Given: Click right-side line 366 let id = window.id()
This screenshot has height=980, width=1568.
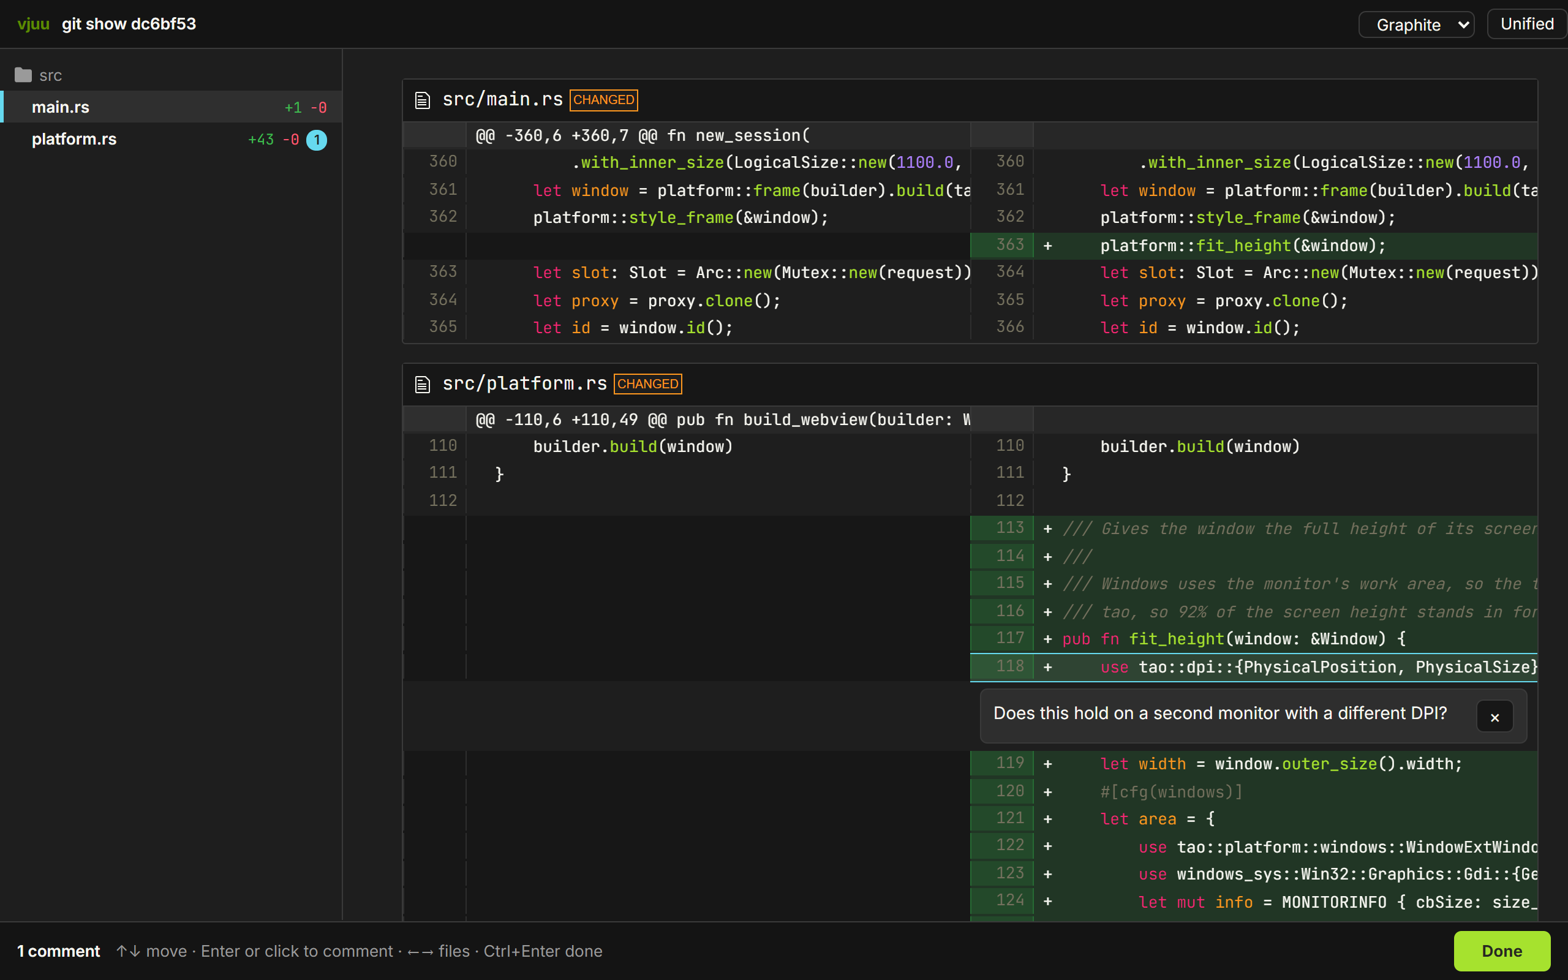Looking at the screenshot, I should 1254,328.
